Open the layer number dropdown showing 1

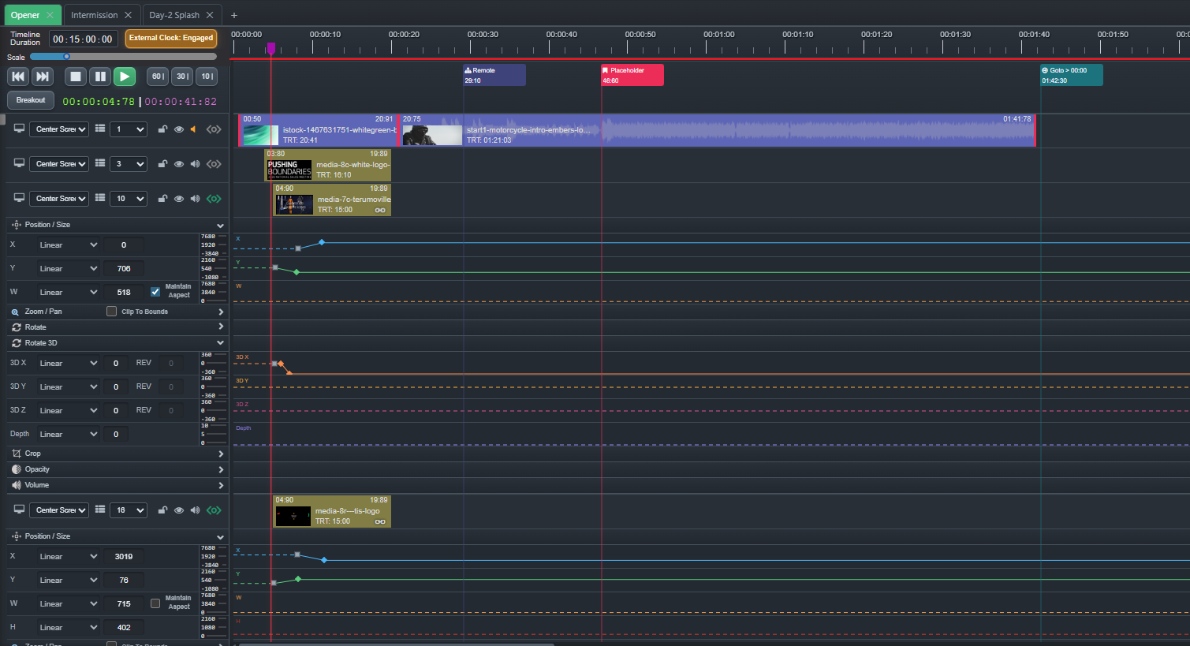pyautogui.click(x=129, y=129)
